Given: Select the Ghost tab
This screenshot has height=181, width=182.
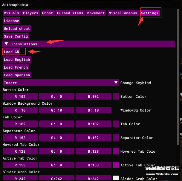Looking at the screenshot, I should click(x=48, y=13).
